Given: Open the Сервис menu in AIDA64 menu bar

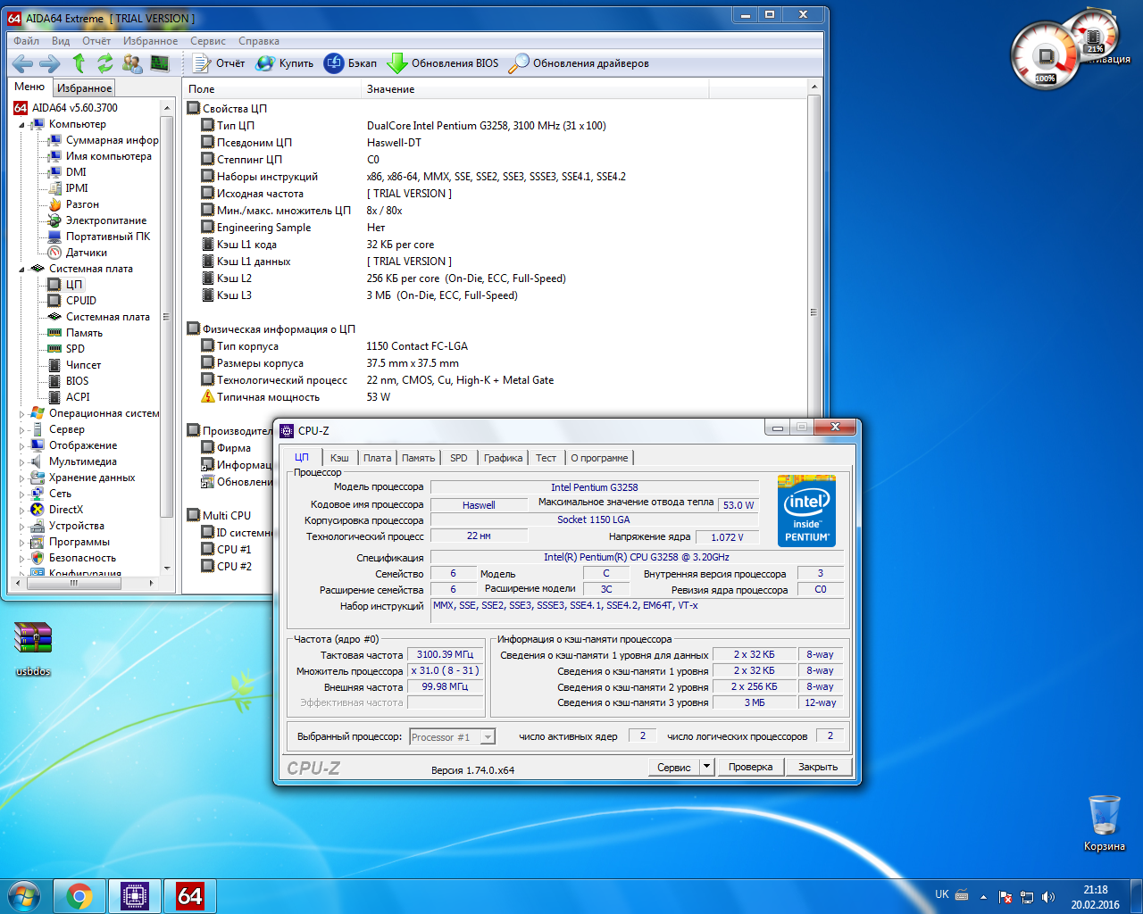Looking at the screenshot, I should (x=207, y=41).
